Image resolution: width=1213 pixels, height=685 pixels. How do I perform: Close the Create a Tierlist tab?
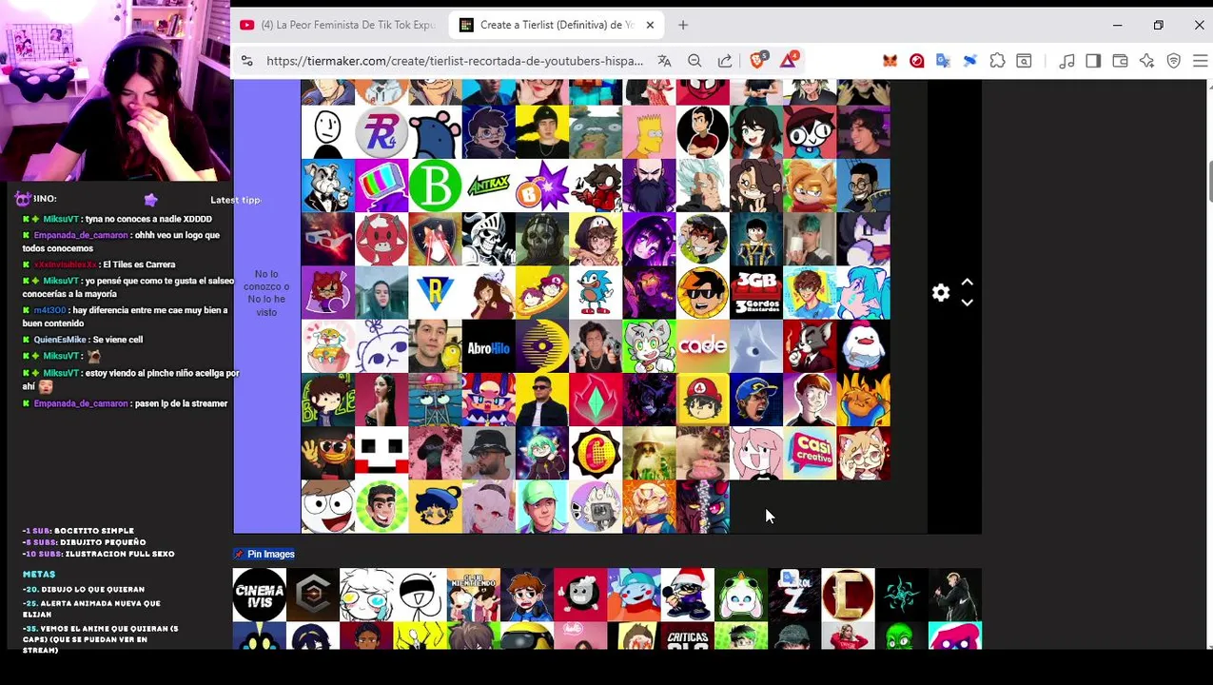click(650, 25)
